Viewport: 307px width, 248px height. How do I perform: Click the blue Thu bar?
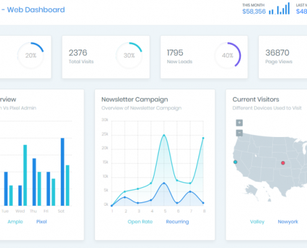pyautogui.click(x=34, y=182)
